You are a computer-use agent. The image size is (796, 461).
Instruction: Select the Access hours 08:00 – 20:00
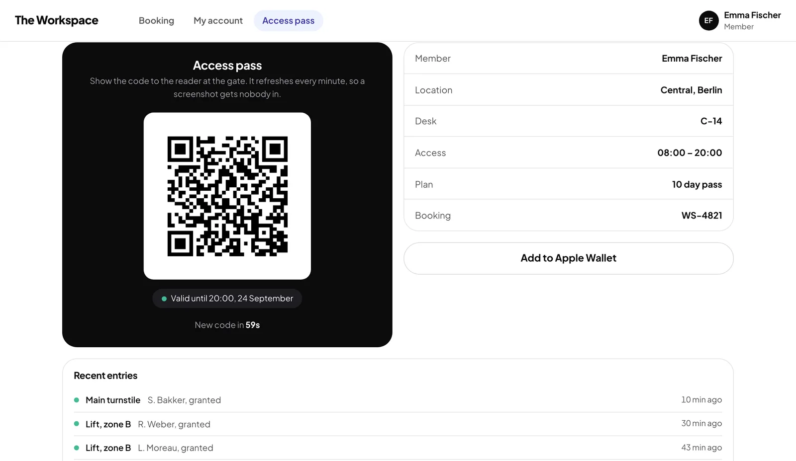tap(690, 153)
